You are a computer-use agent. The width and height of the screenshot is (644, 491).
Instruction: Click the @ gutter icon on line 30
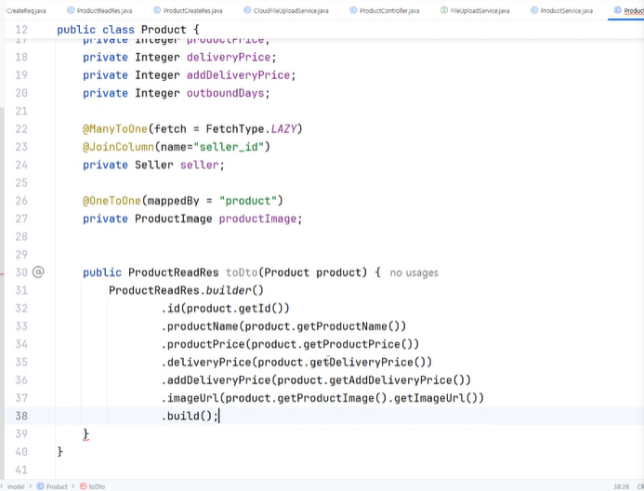[x=38, y=272]
